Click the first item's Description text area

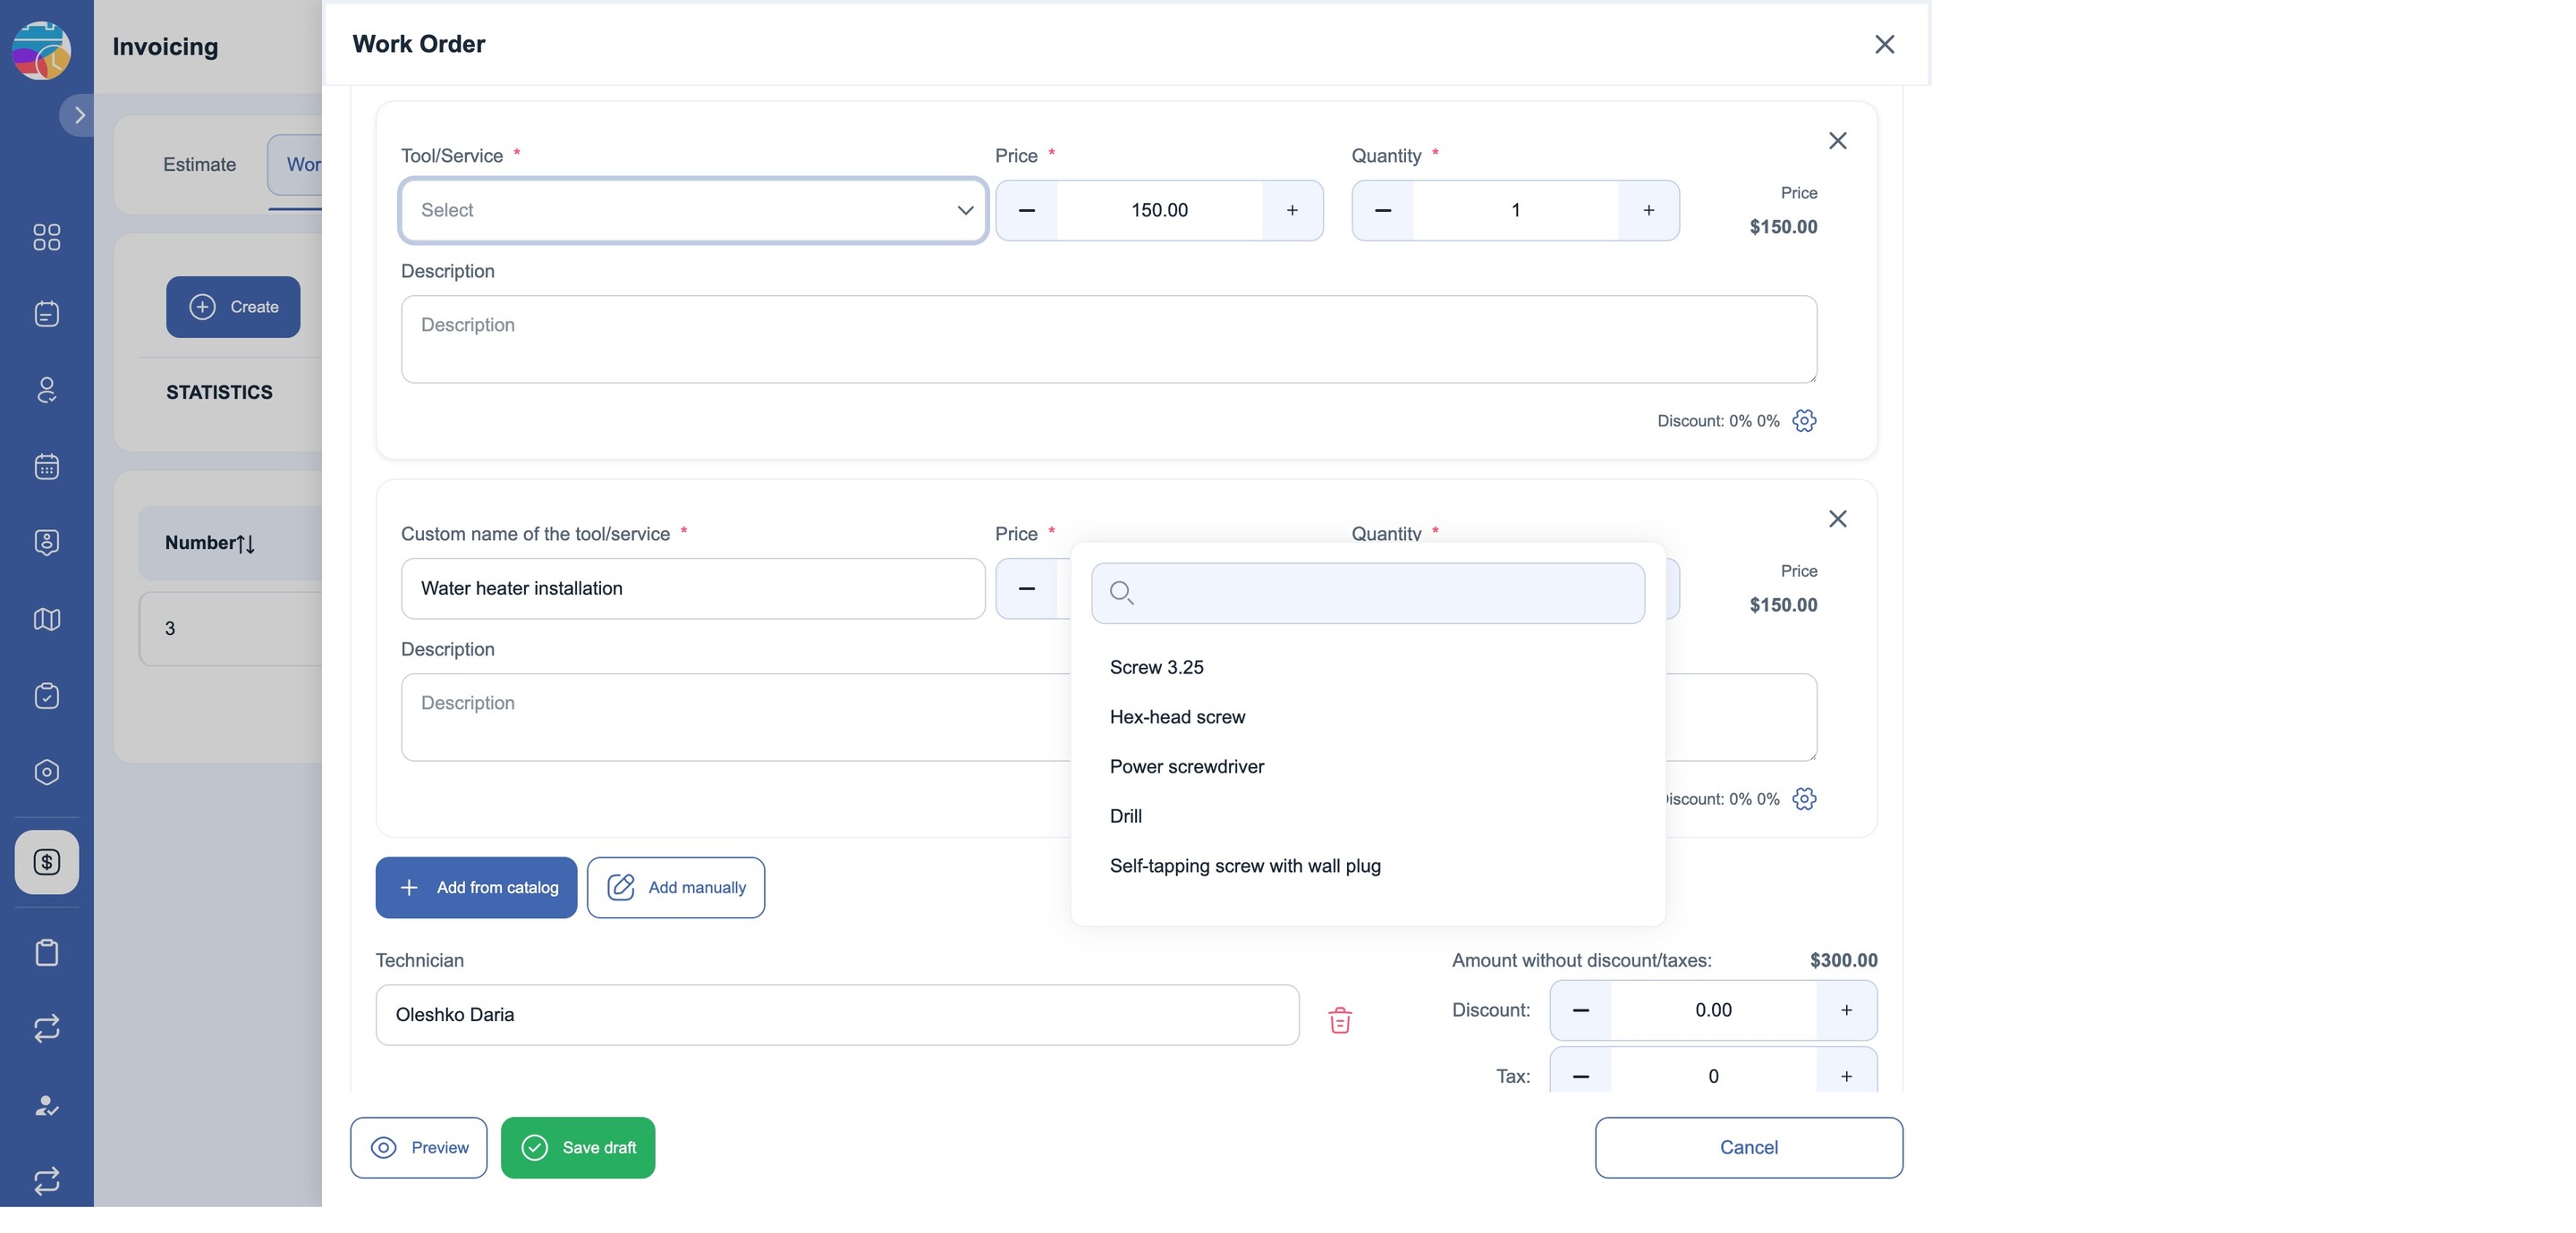tap(1108, 339)
